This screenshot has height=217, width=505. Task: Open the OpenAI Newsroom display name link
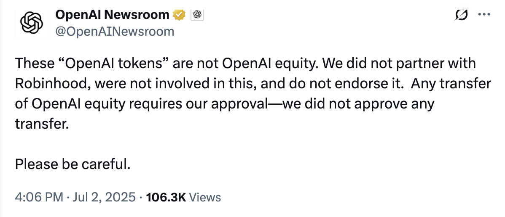pos(112,15)
